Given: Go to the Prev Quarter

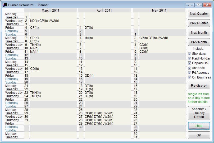Looking at the screenshot, I should [x=199, y=23].
